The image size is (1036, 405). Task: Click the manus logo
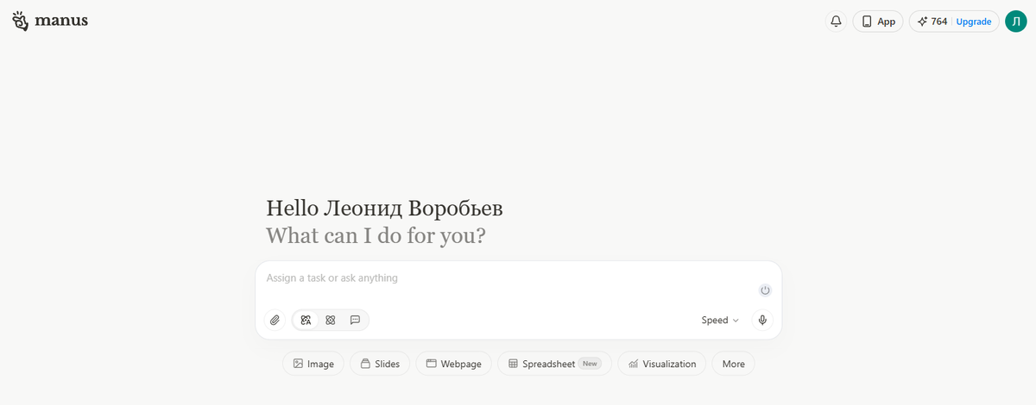pyautogui.click(x=50, y=21)
